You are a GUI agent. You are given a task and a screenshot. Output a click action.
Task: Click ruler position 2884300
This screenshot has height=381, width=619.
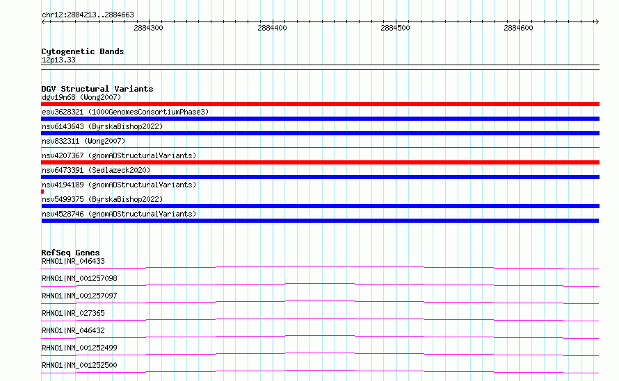pos(148,28)
